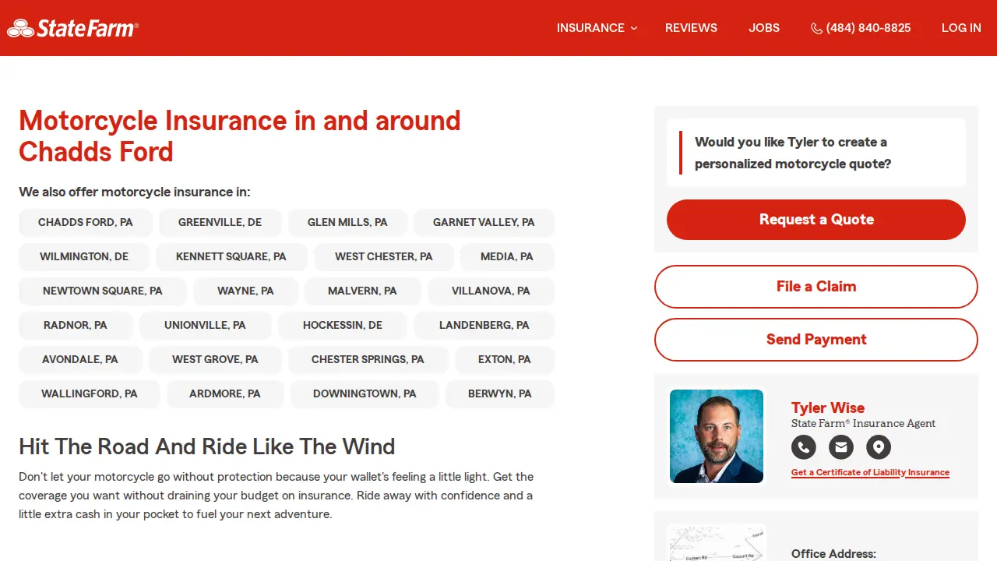Select Newtown Square, PA location
The width and height of the screenshot is (997, 561).
[x=103, y=291]
